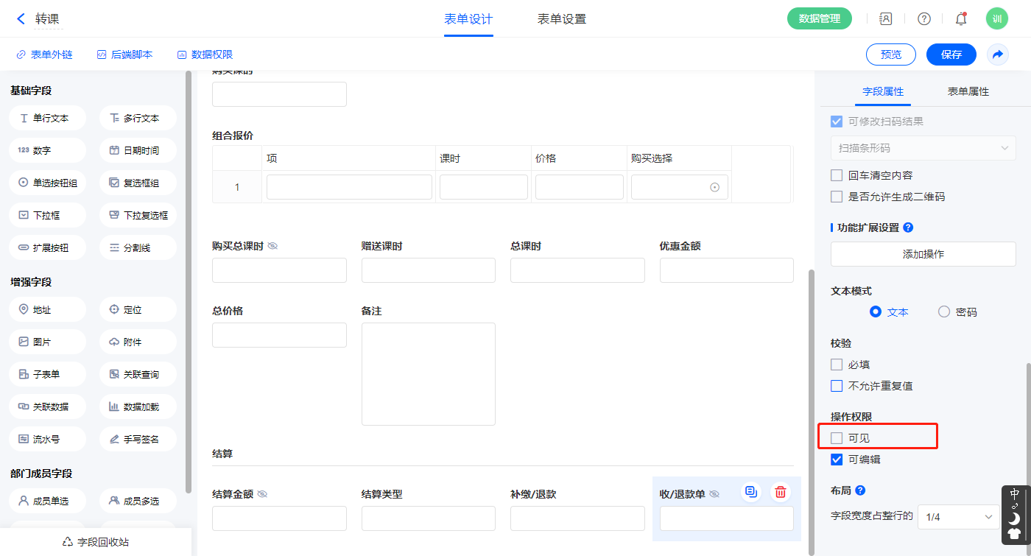
Task: Select the 密码 radio button
Action: (x=944, y=312)
